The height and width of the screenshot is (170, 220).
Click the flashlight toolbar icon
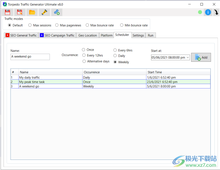pyautogui.click(x=44, y=12)
